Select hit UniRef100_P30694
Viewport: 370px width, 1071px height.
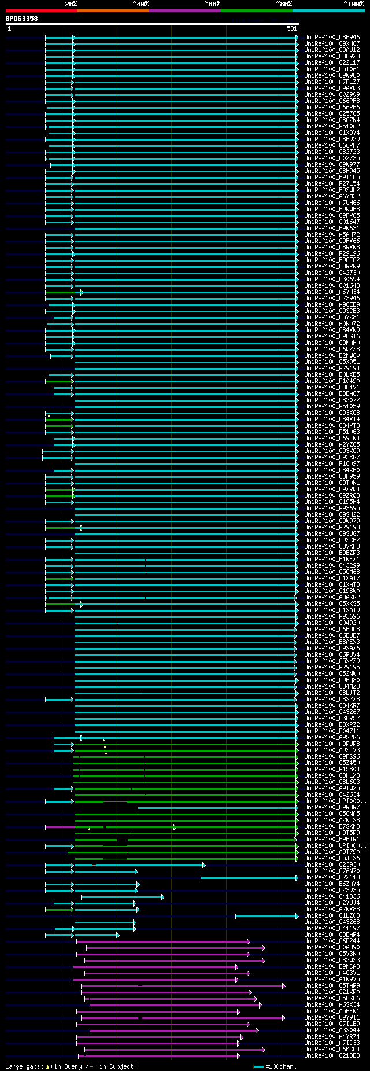pos(332,279)
